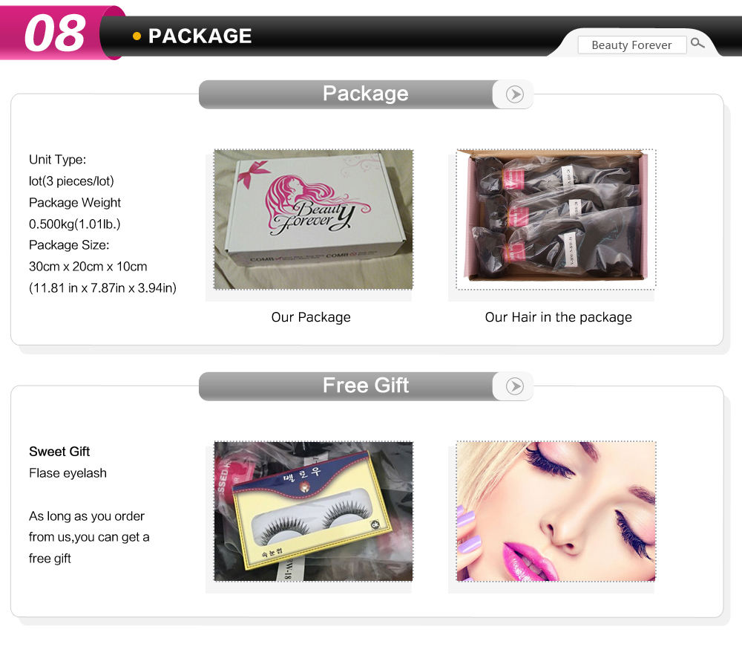Screen dimensions: 742x647
Task: Click the Our Hair in the package caption
Action: tap(559, 317)
